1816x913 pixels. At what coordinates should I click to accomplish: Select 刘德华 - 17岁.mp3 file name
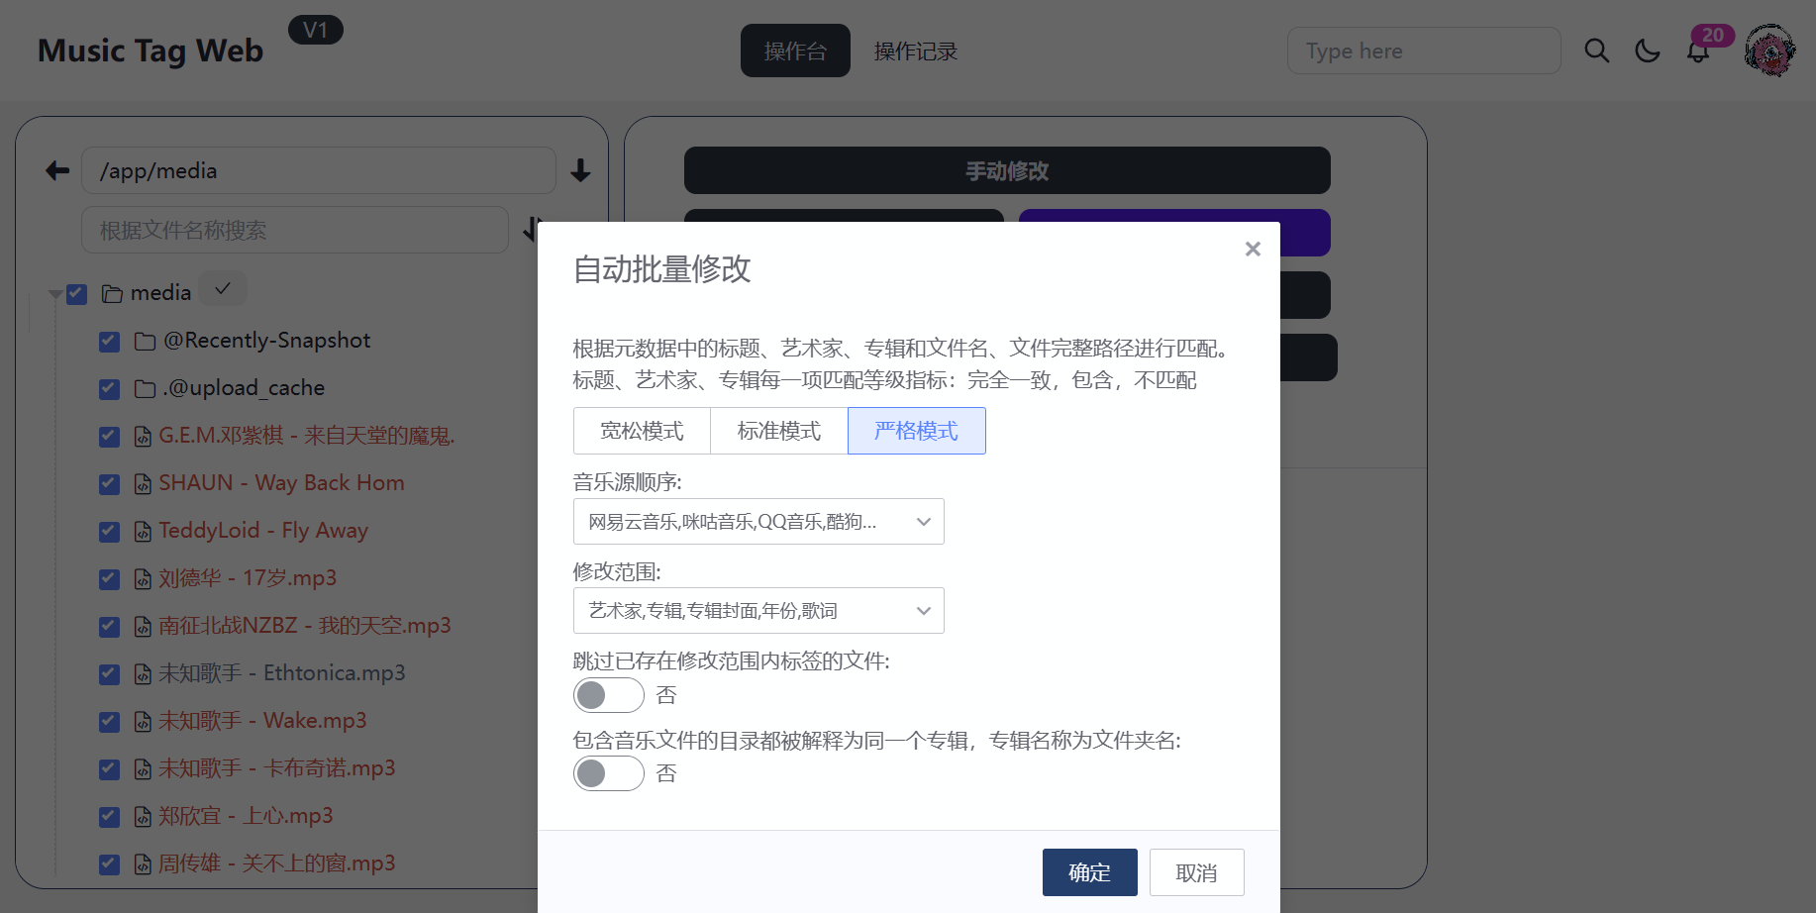pyautogui.click(x=248, y=578)
